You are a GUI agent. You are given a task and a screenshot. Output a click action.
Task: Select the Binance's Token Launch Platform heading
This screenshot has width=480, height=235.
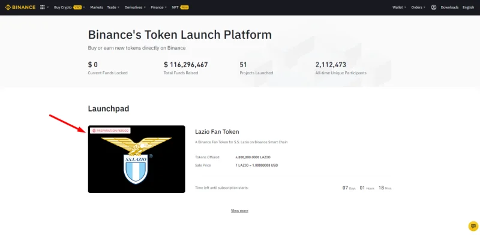point(179,35)
